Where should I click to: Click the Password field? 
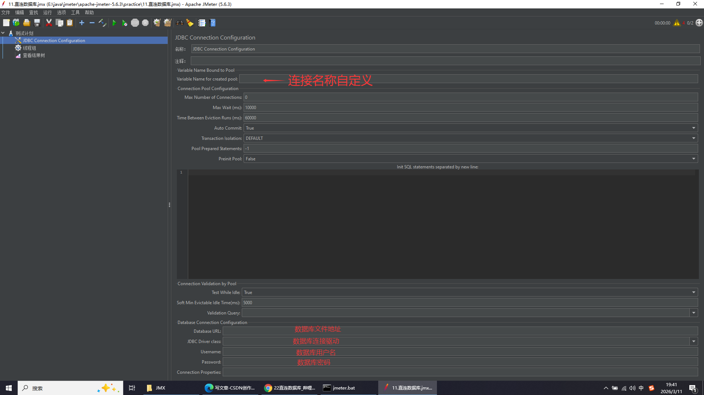460,362
